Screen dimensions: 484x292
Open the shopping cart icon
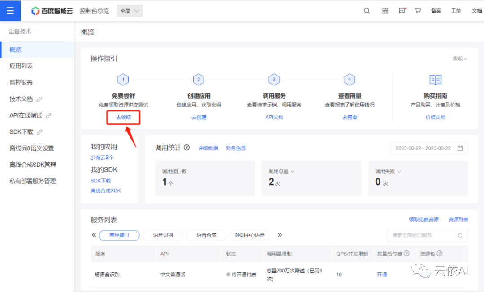pyautogui.click(x=418, y=11)
